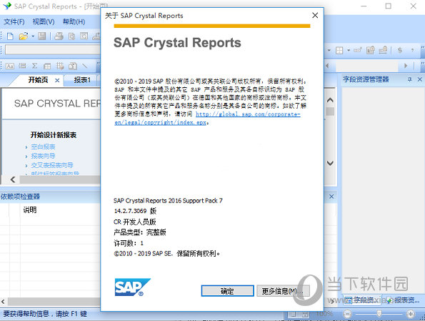Viewport: 425px width, 321px height.
Task: Click bottom pane scroll left arrow
Action: tap(3, 302)
